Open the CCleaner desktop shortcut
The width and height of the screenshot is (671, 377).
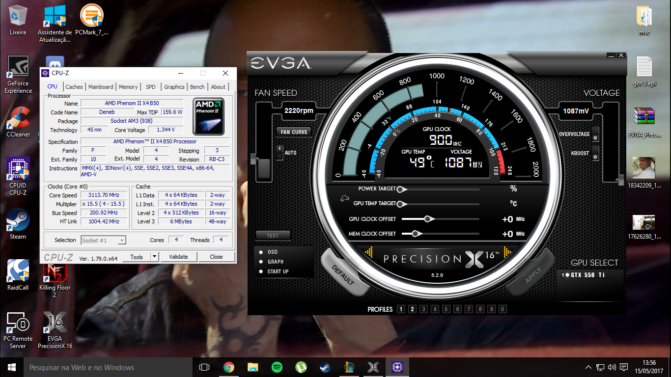[x=18, y=122]
